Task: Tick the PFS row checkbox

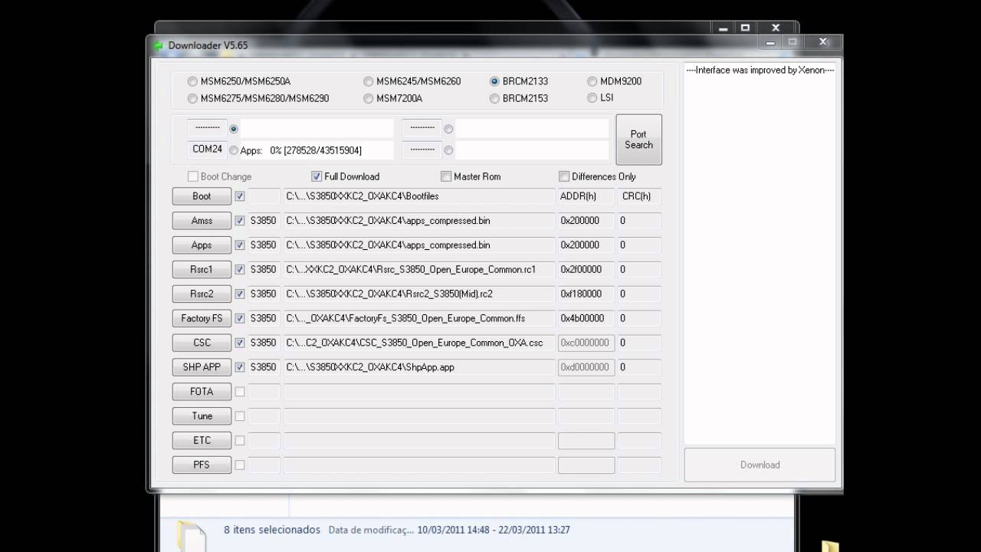Action: click(x=240, y=465)
